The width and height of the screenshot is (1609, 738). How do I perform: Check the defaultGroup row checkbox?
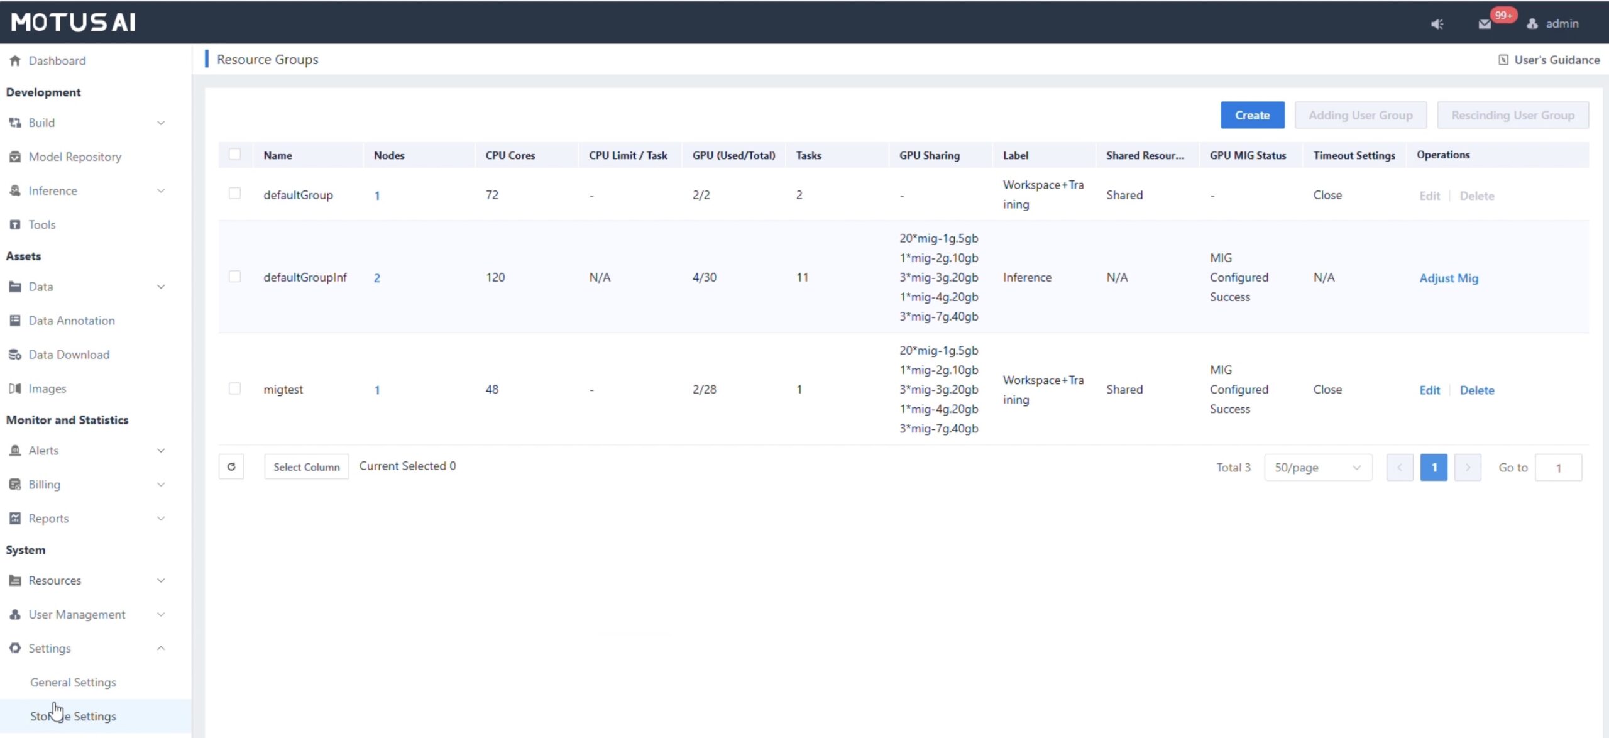(234, 194)
